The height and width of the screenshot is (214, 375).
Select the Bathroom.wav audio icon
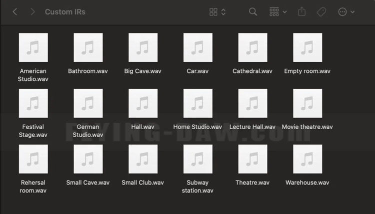point(88,47)
